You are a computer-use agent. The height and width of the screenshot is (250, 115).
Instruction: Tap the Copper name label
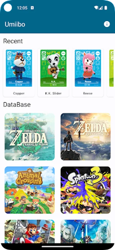19,93
